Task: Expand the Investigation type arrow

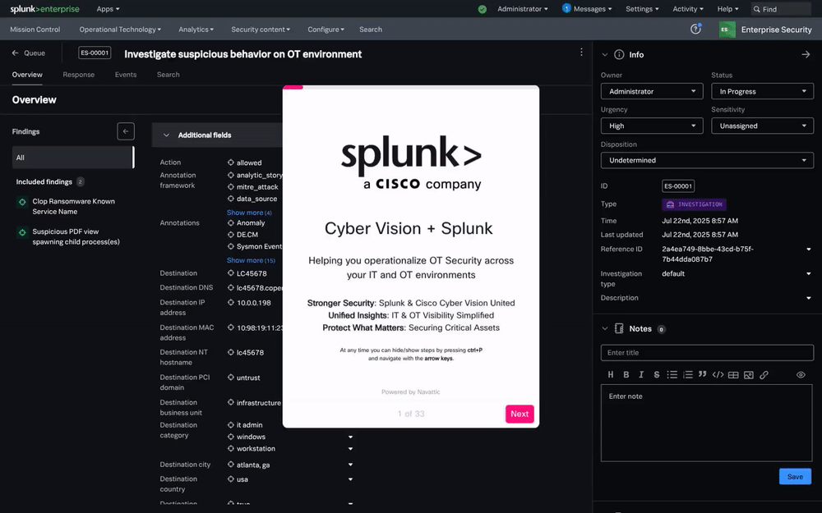Action: pyautogui.click(x=808, y=274)
